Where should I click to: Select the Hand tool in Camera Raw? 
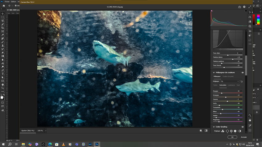pyautogui.click(x=250, y=120)
